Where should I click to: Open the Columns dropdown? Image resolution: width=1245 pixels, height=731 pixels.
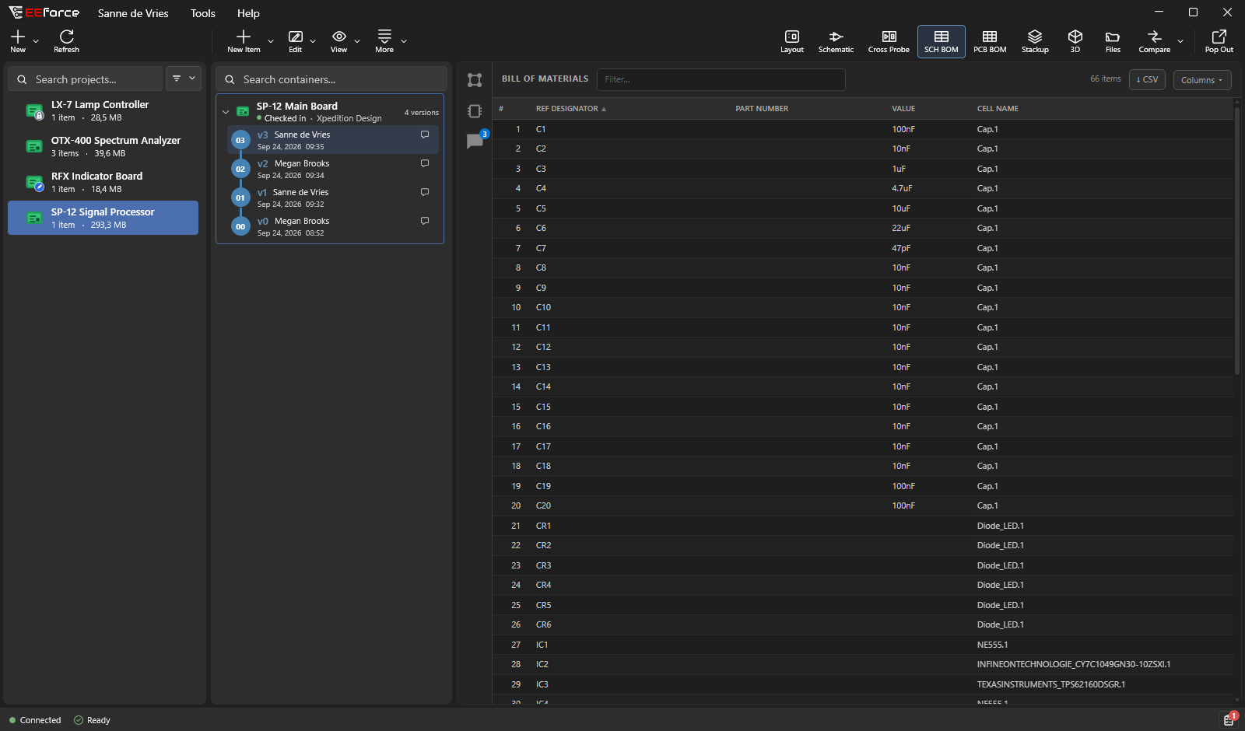1202,80
